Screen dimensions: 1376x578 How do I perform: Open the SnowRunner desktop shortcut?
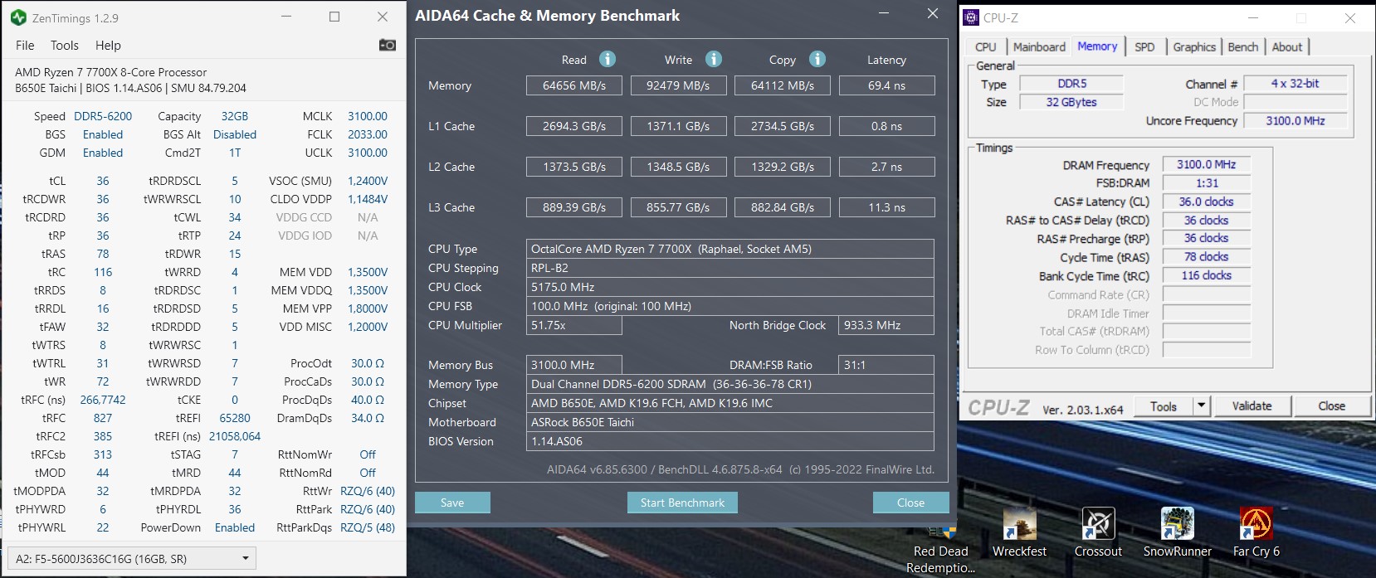click(x=1177, y=532)
